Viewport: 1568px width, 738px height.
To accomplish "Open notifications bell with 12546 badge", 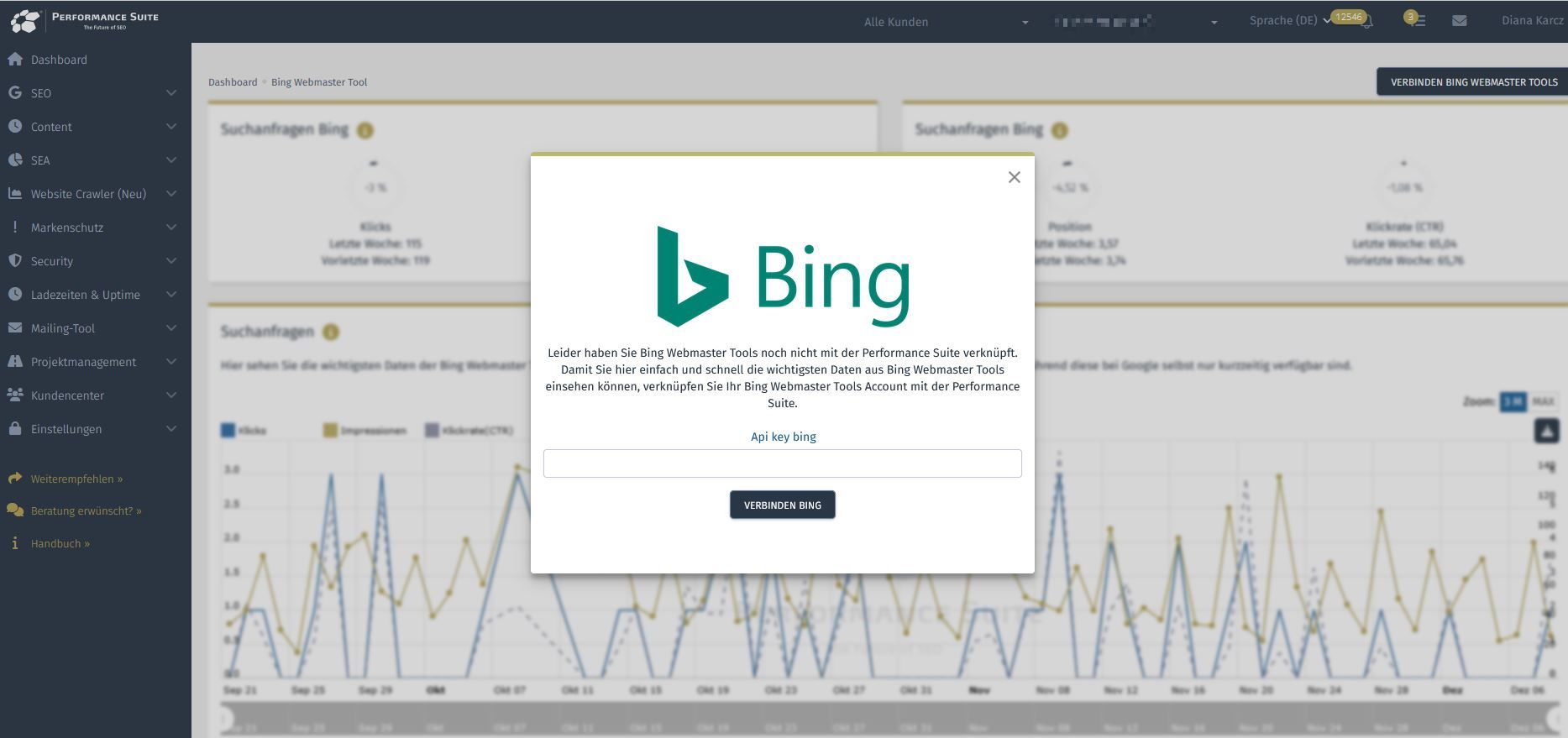I will (x=1366, y=22).
